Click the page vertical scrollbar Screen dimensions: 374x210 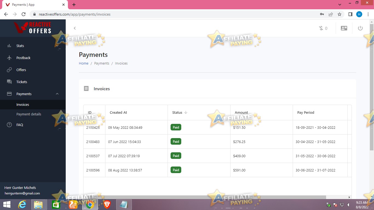tap(372, 87)
